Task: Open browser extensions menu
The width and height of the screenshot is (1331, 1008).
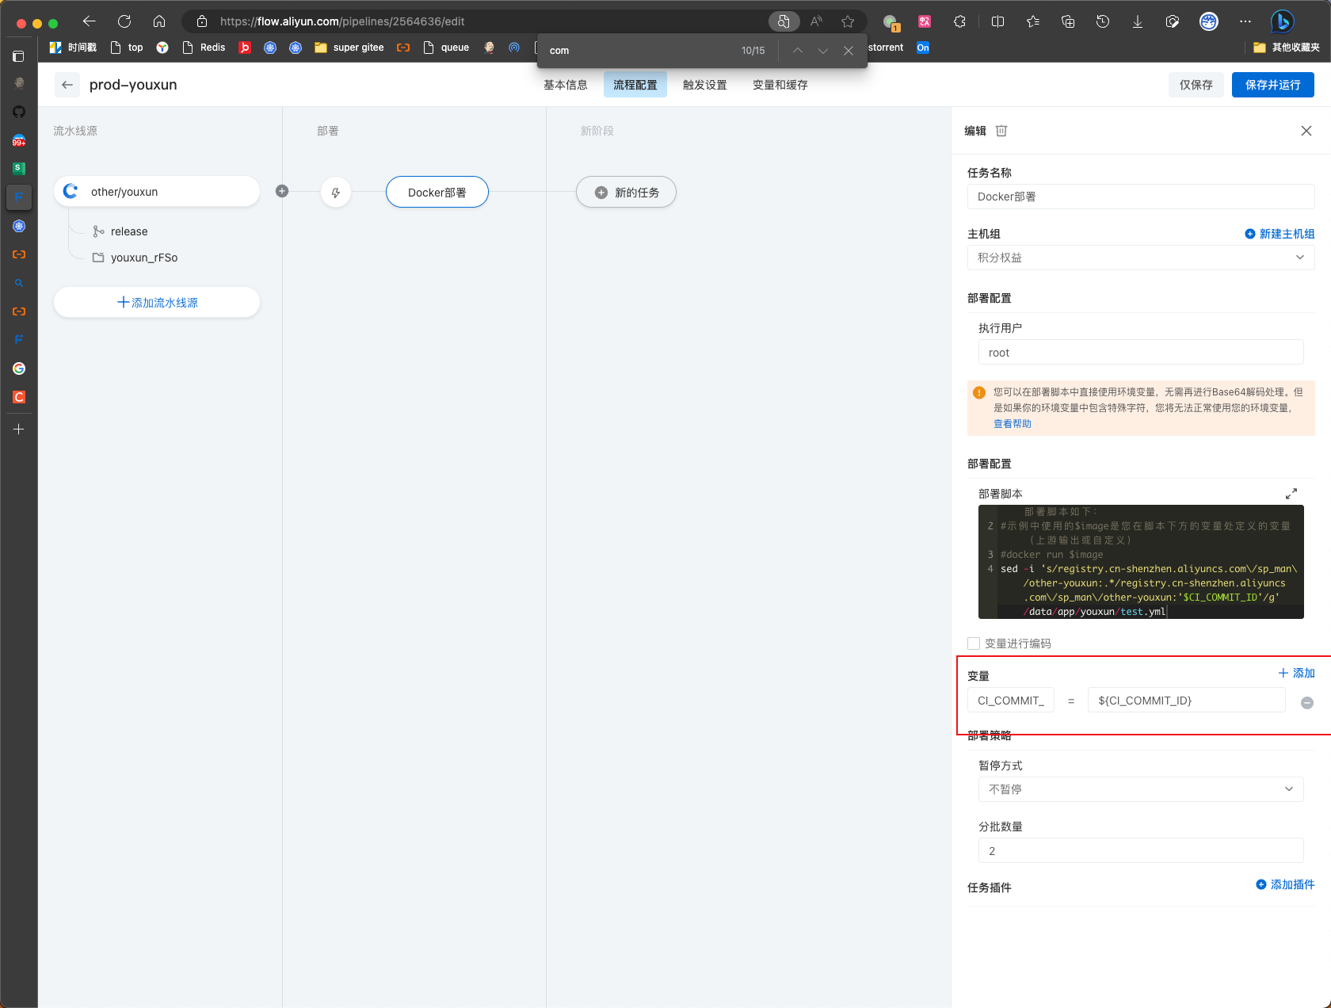Action: 959,21
